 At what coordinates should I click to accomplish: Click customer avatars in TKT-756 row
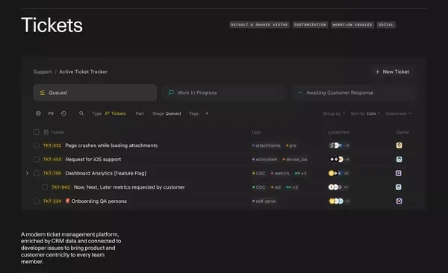click(338, 173)
